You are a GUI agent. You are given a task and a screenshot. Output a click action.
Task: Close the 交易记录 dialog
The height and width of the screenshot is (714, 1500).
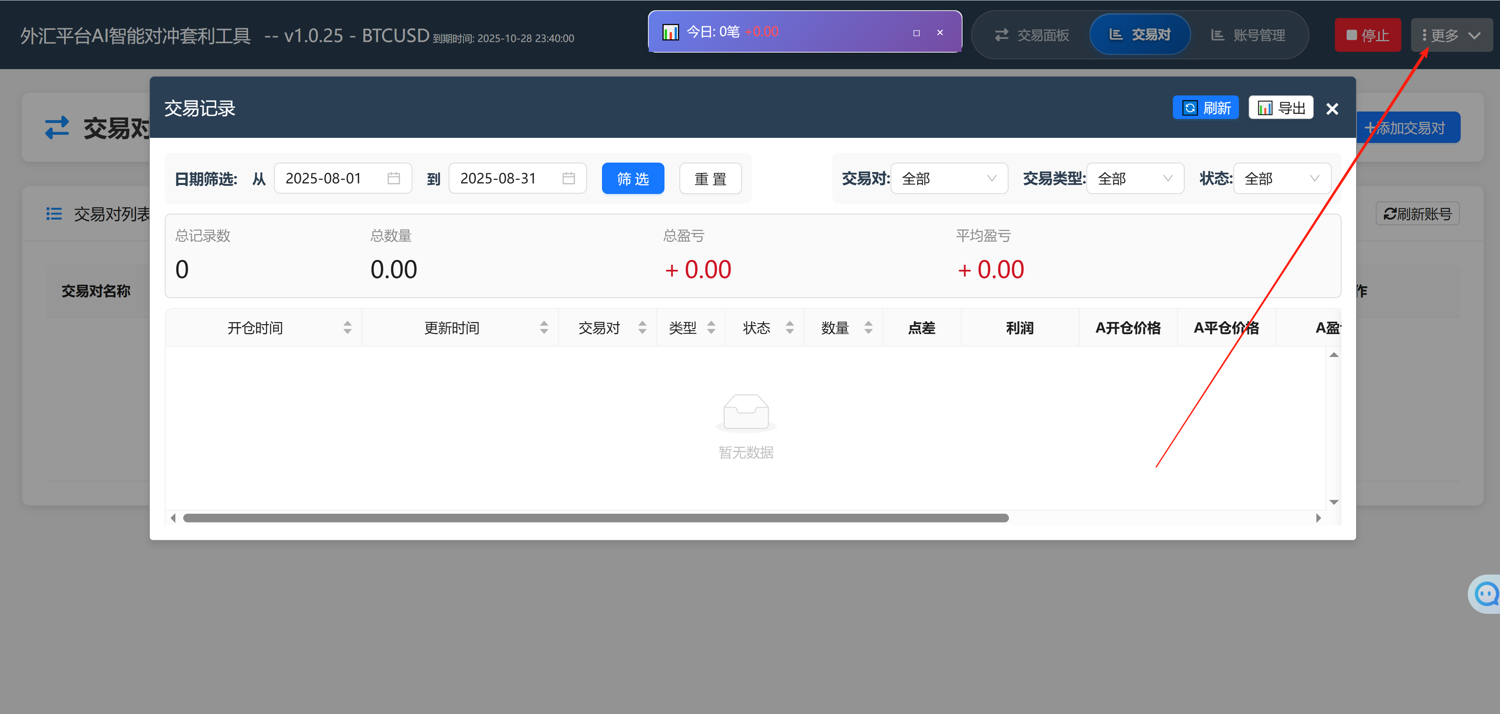1332,109
